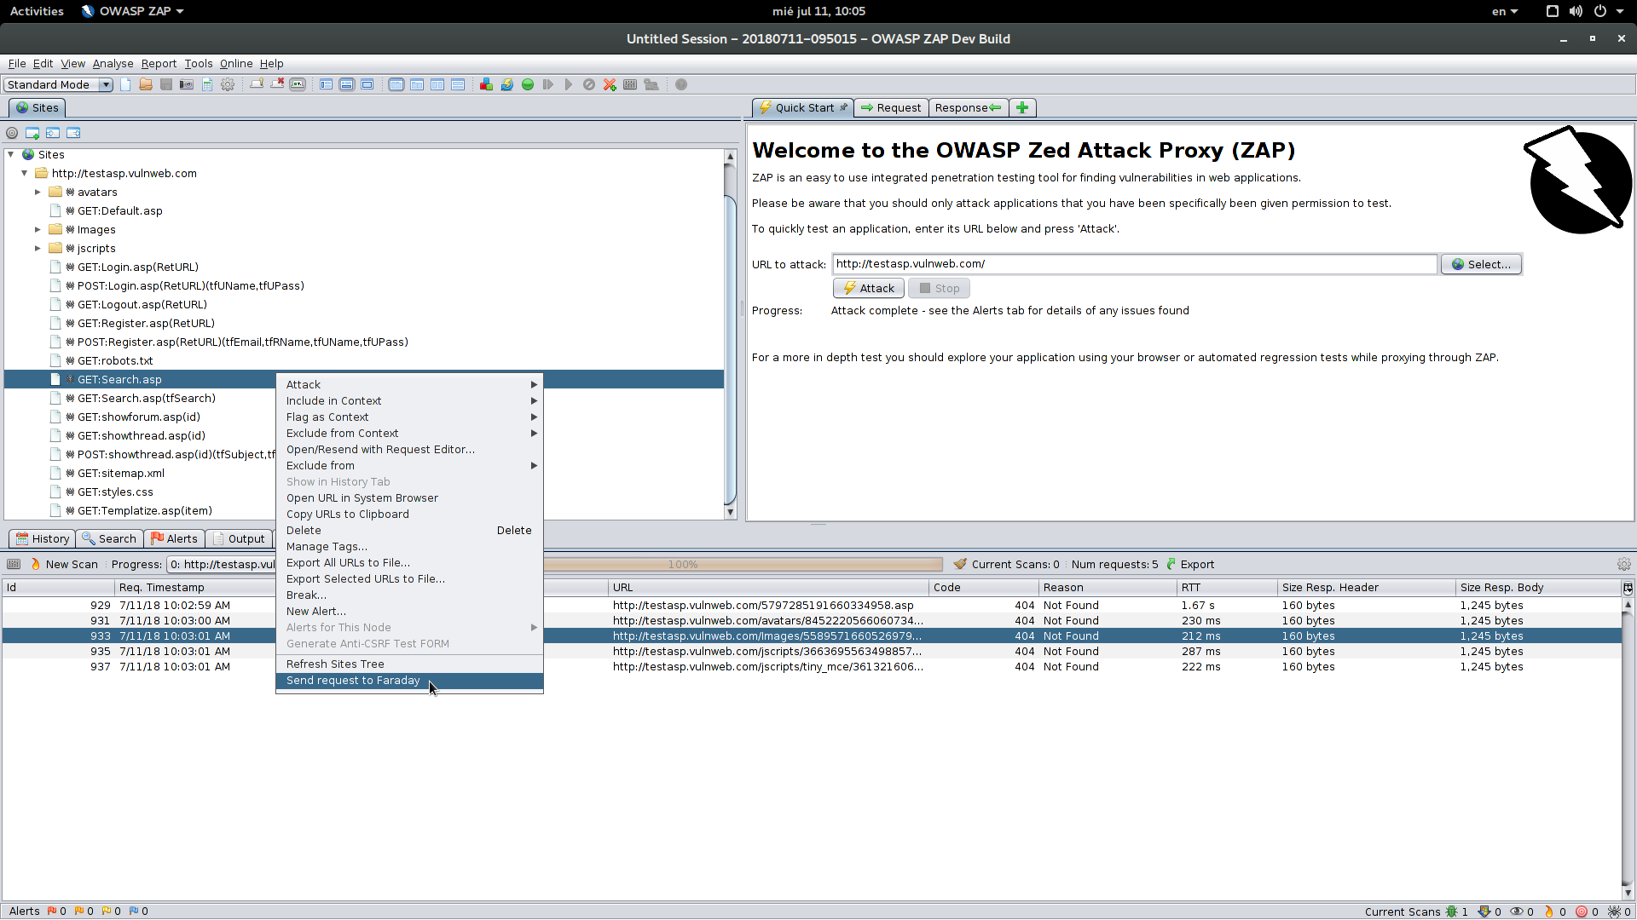Open the Include in Context submenu

[x=409, y=401]
